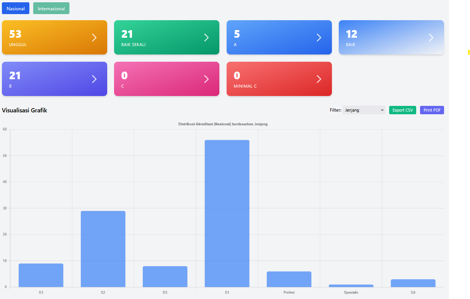470x299 pixels.
Task: Click the chevron arrow on the C card
Action: click(x=206, y=79)
